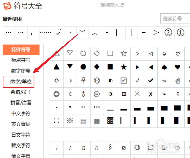This screenshot has width=190, height=158.
Task: Insert the circled number ① from recent
Action: (180, 33)
